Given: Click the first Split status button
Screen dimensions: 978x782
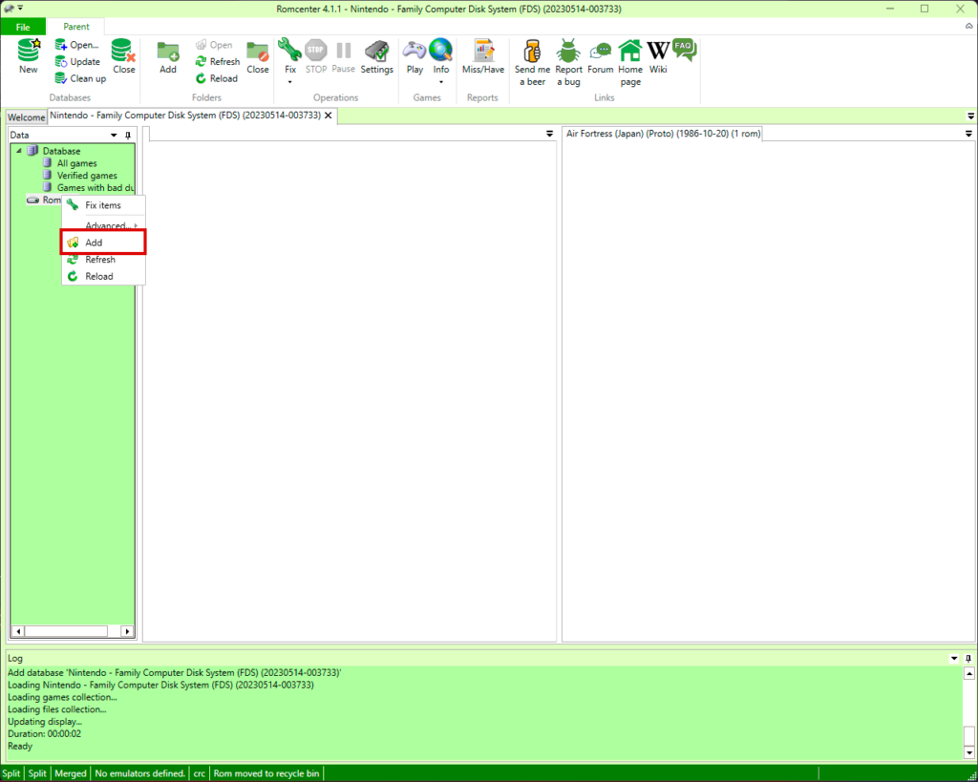Looking at the screenshot, I should (11, 773).
